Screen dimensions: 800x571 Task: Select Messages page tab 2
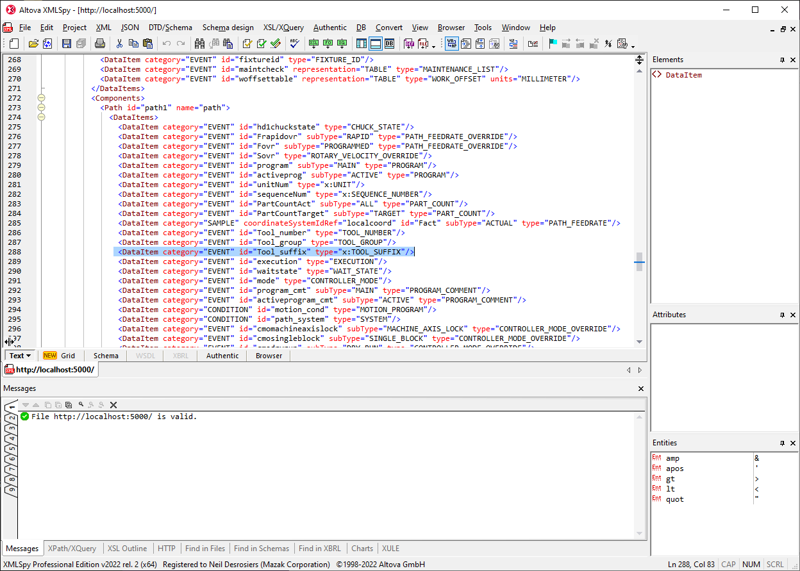11,419
